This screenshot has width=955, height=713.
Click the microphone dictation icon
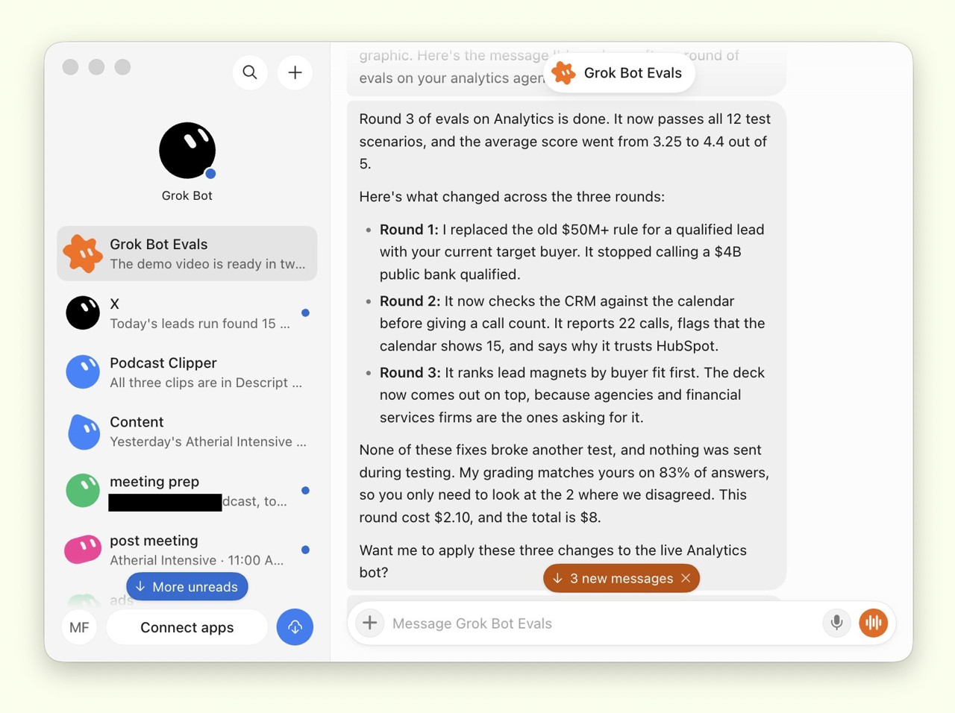click(x=836, y=623)
